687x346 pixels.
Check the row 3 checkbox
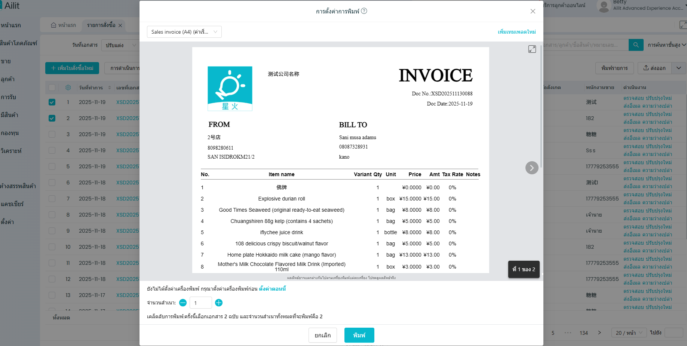[52, 134]
